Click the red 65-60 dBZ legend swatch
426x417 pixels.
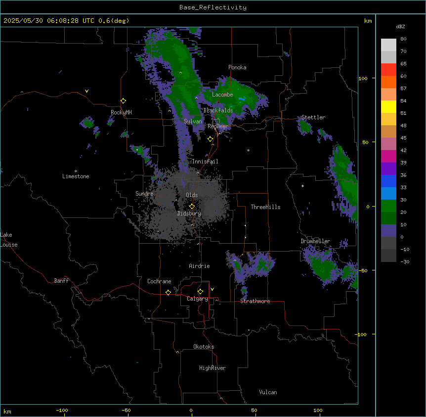coord(388,70)
